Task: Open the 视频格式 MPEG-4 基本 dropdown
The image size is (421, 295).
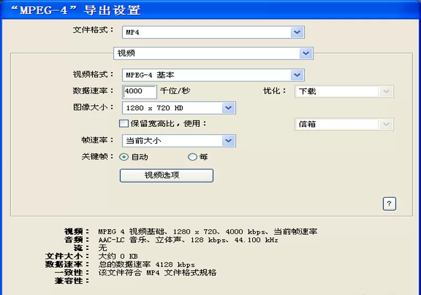Action: click(213, 75)
